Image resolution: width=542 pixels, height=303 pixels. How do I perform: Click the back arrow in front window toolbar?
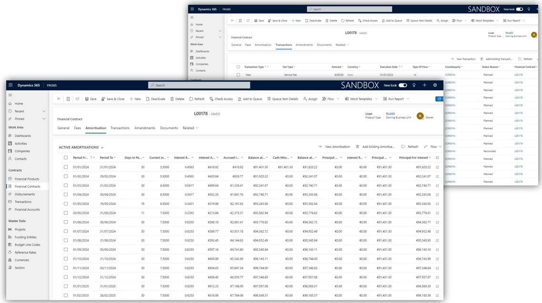pos(59,99)
